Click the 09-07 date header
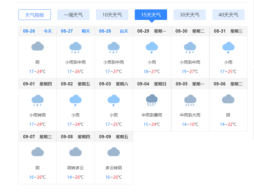 [29, 137]
